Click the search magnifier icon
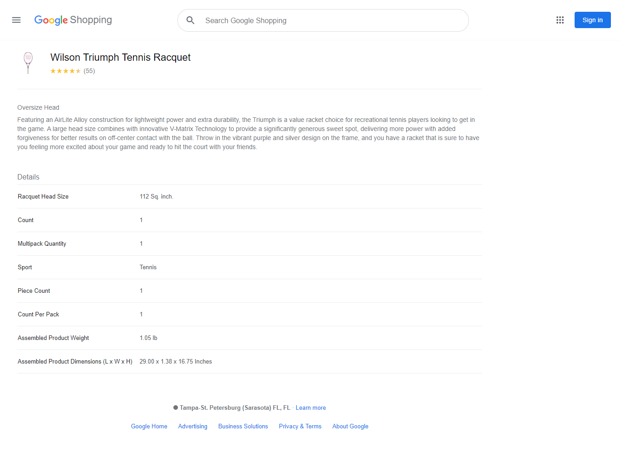The height and width of the screenshot is (456, 620). point(191,20)
